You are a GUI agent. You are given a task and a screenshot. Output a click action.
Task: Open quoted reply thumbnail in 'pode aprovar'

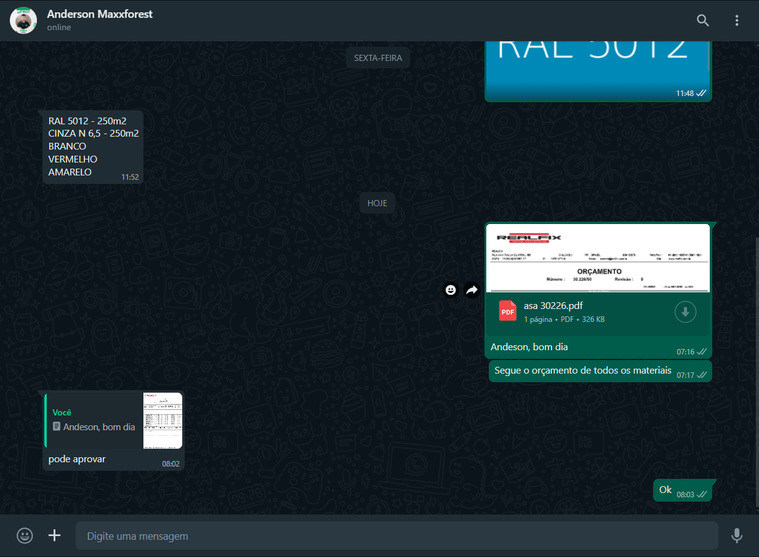(x=163, y=420)
